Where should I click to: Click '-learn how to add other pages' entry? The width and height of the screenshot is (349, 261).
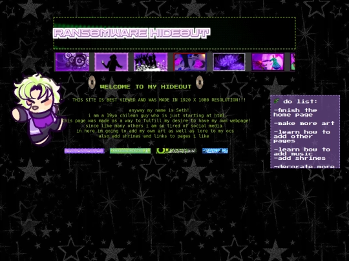302,137
